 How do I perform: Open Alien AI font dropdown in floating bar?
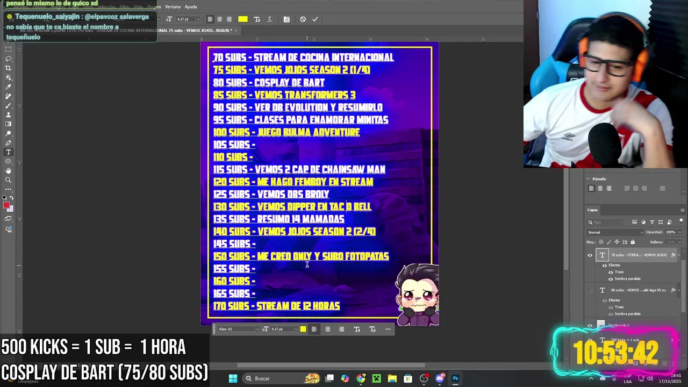[257, 329]
